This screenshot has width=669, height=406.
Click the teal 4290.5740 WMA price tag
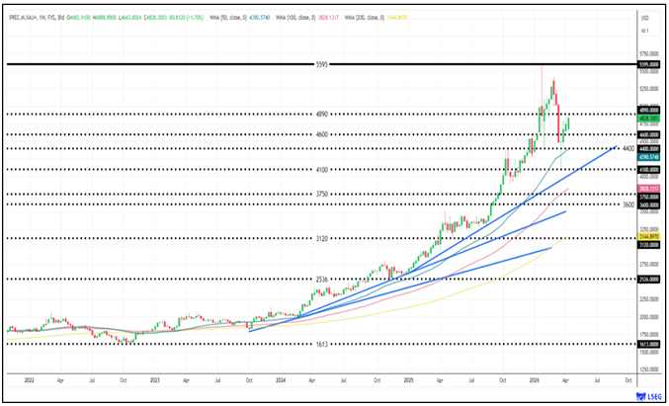tap(649, 156)
